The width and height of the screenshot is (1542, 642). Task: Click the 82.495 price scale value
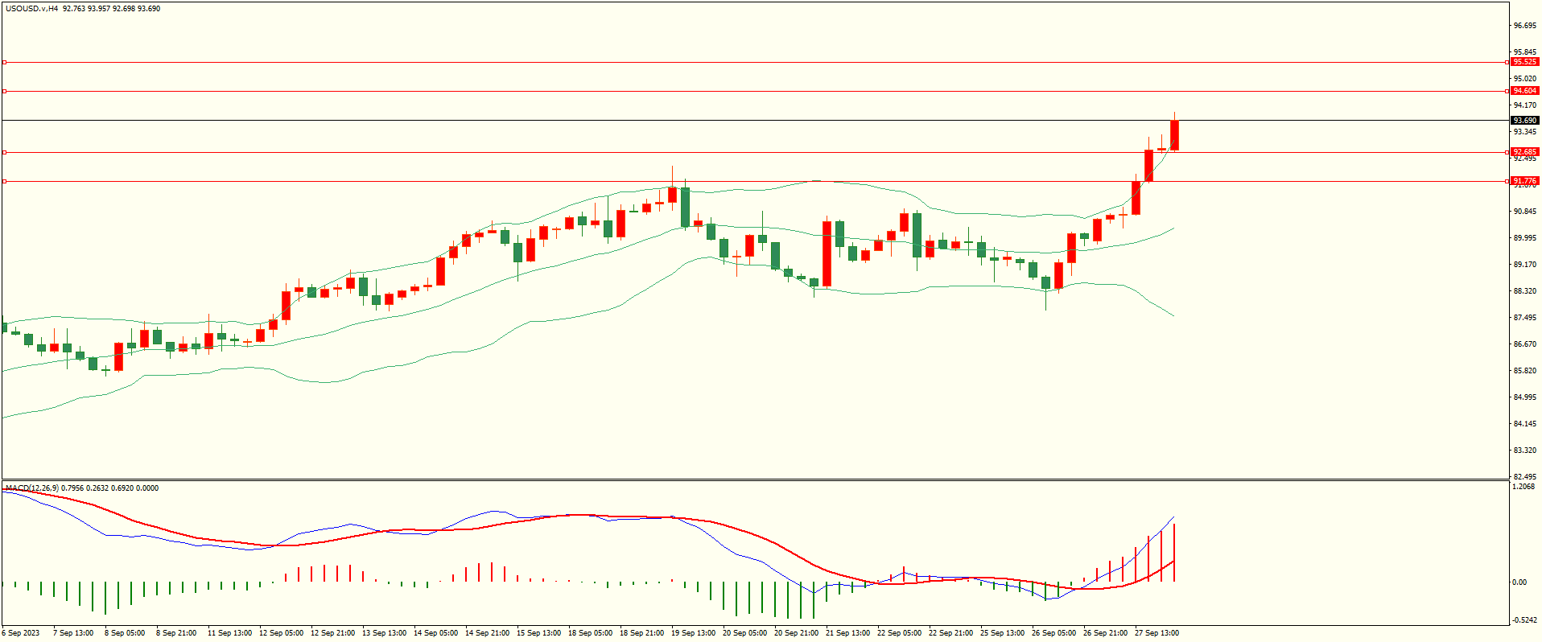pyautogui.click(x=1524, y=477)
